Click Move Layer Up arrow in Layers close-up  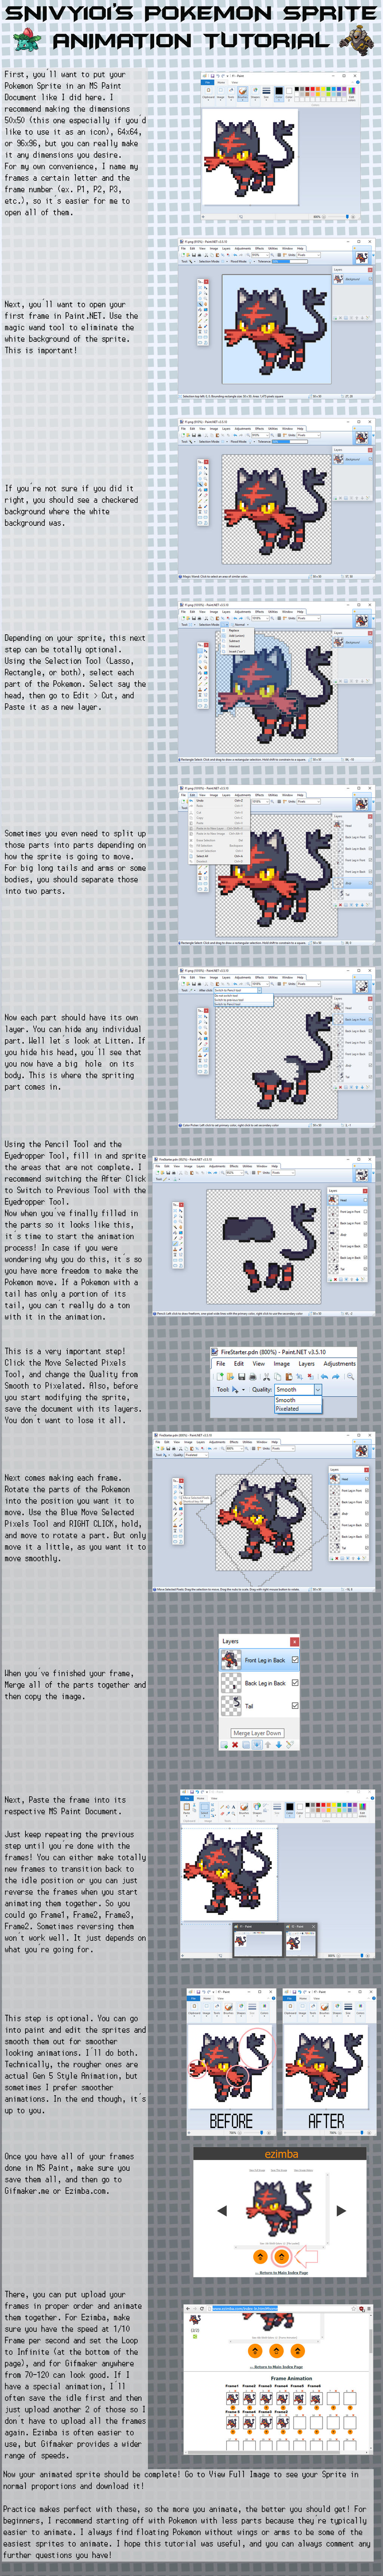pos(268,1745)
